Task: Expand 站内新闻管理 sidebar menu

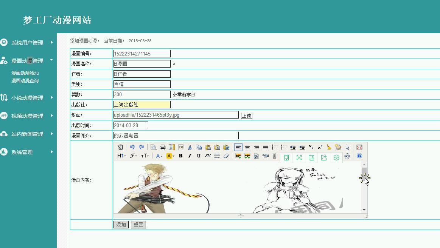Action: (27, 134)
